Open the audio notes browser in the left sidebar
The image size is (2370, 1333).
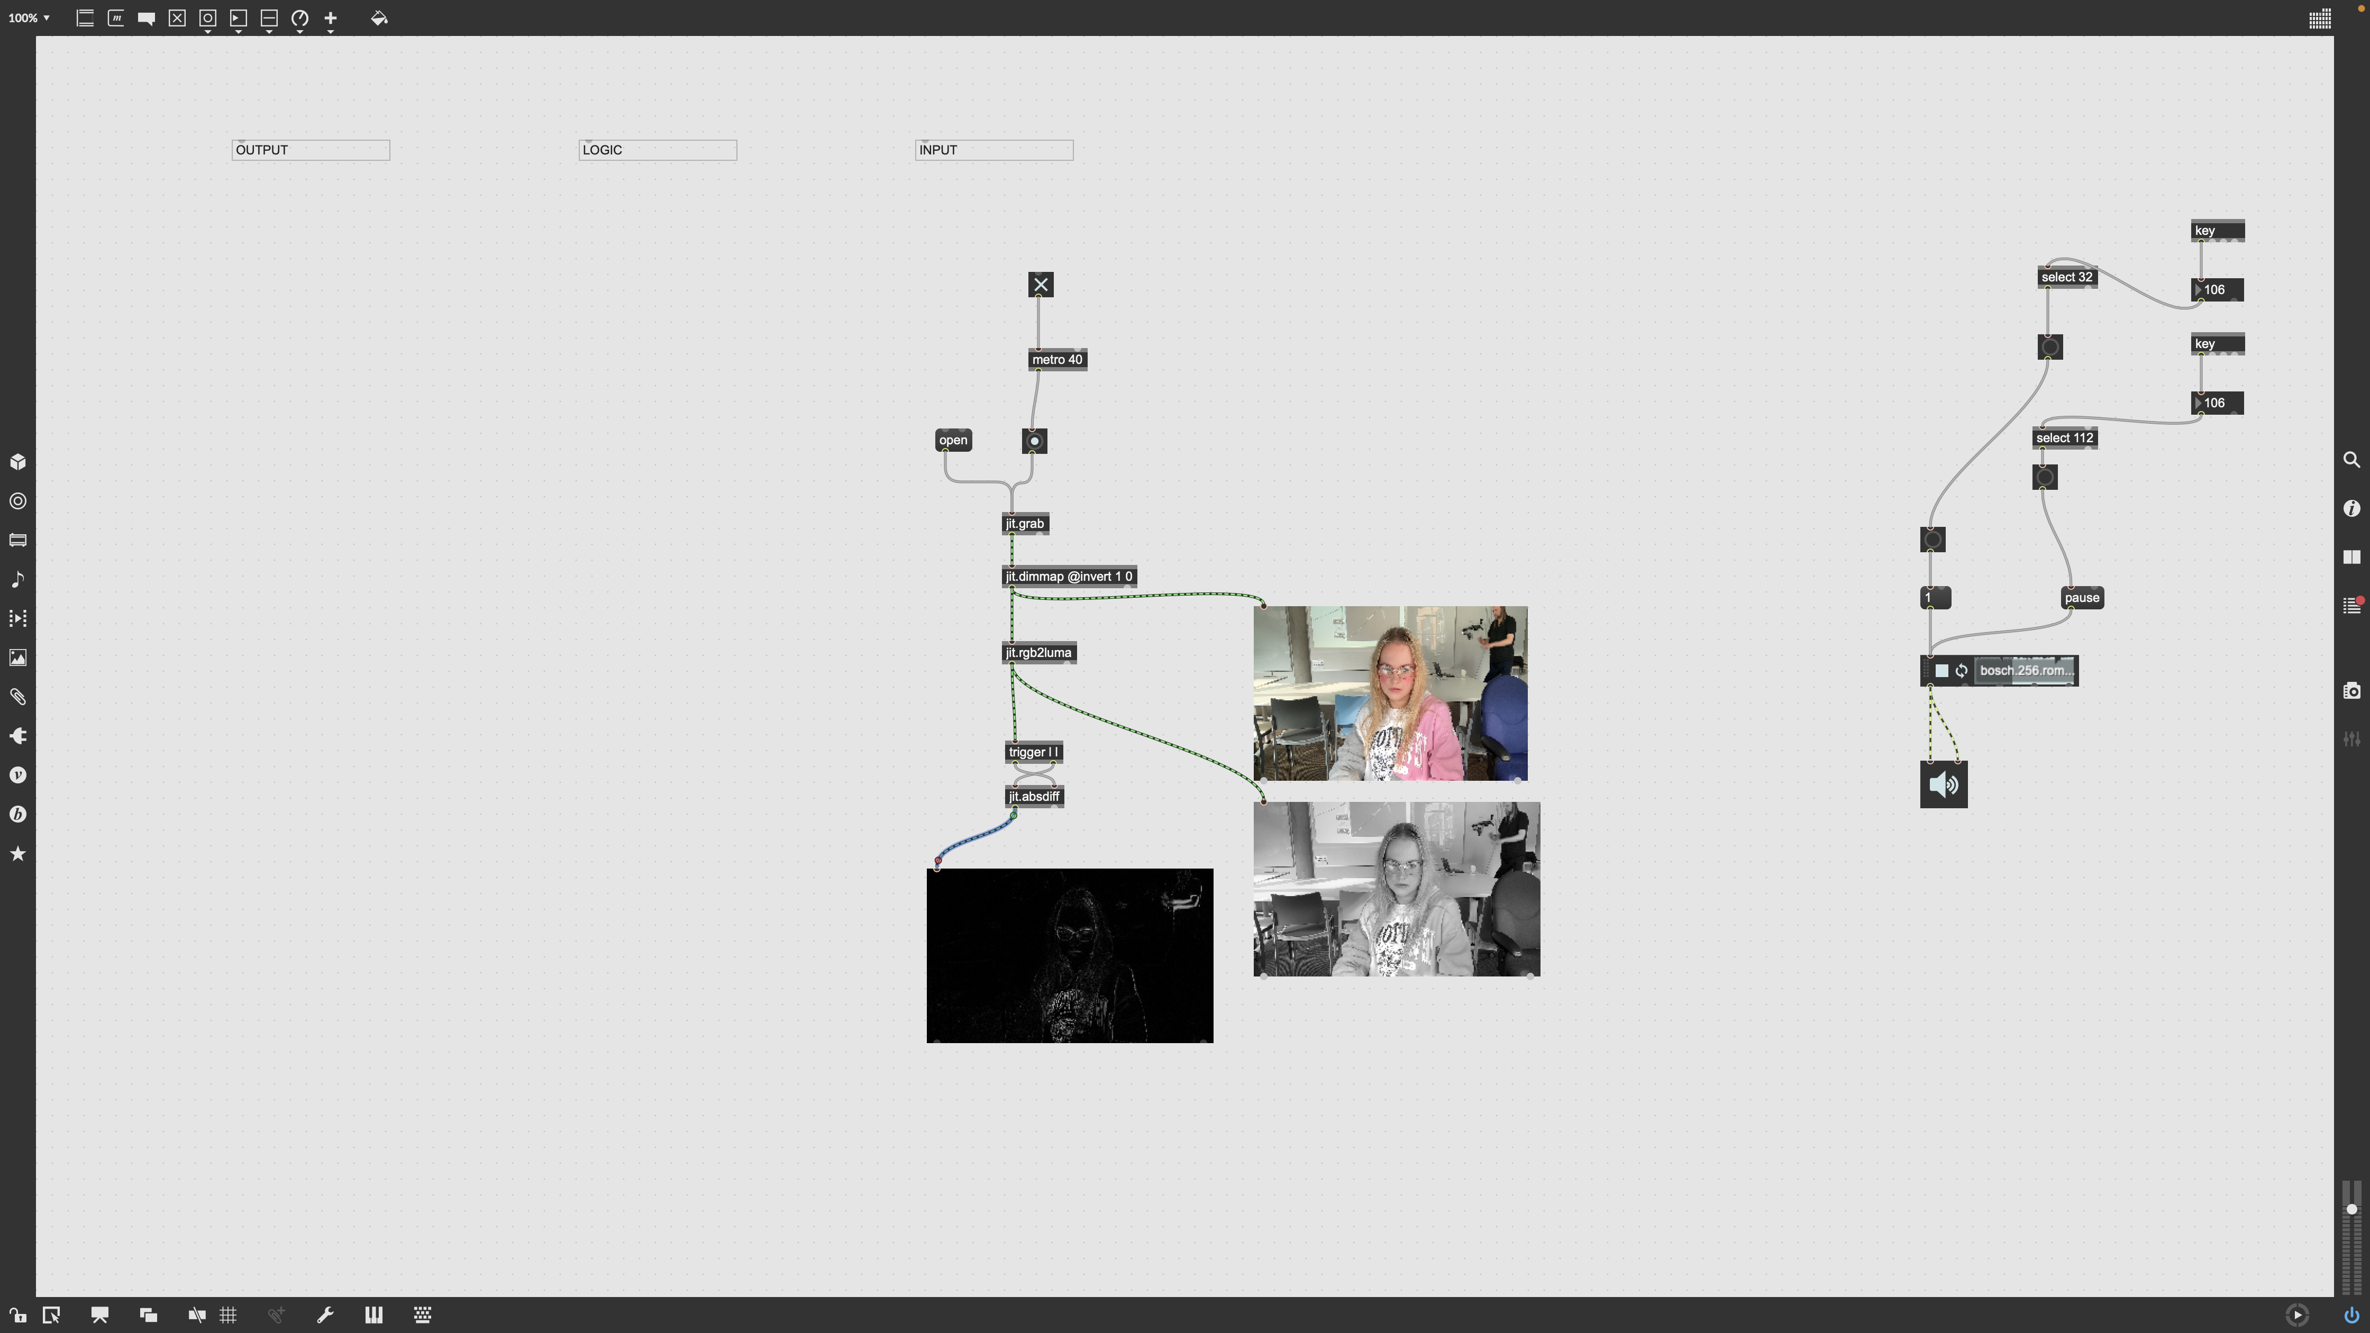click(17, 580)
